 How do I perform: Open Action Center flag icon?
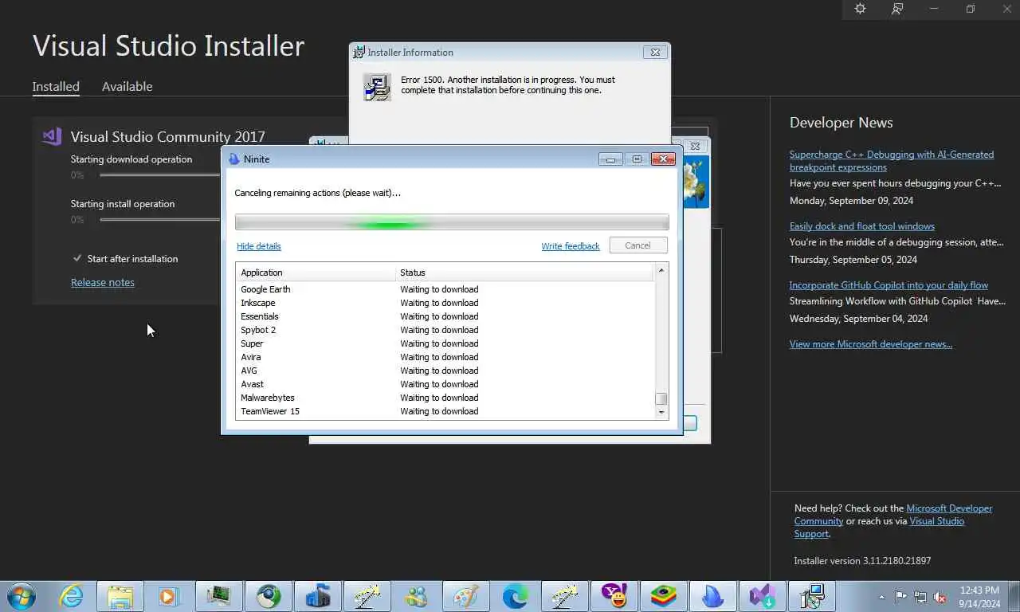click(900, 597)
